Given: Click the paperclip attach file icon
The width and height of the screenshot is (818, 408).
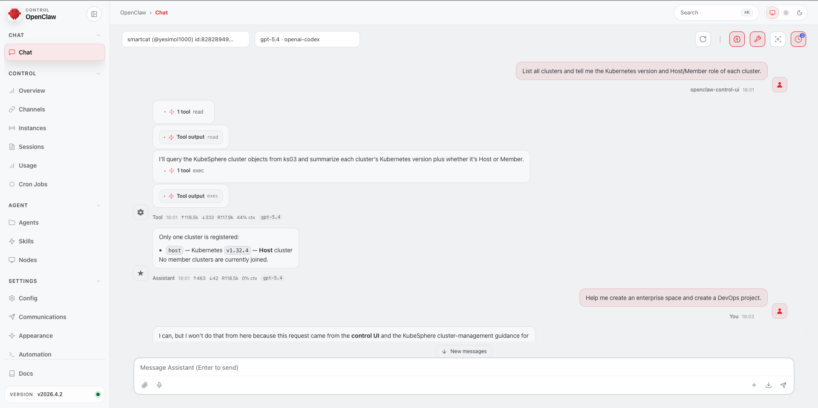Looking at the screenshot, I should [x=145, y=385].
